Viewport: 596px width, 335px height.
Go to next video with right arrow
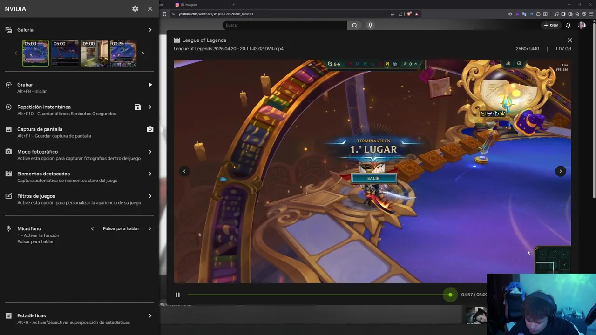click(560, 171)
